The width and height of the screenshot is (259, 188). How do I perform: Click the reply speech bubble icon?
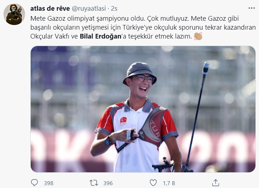[34, 183]
